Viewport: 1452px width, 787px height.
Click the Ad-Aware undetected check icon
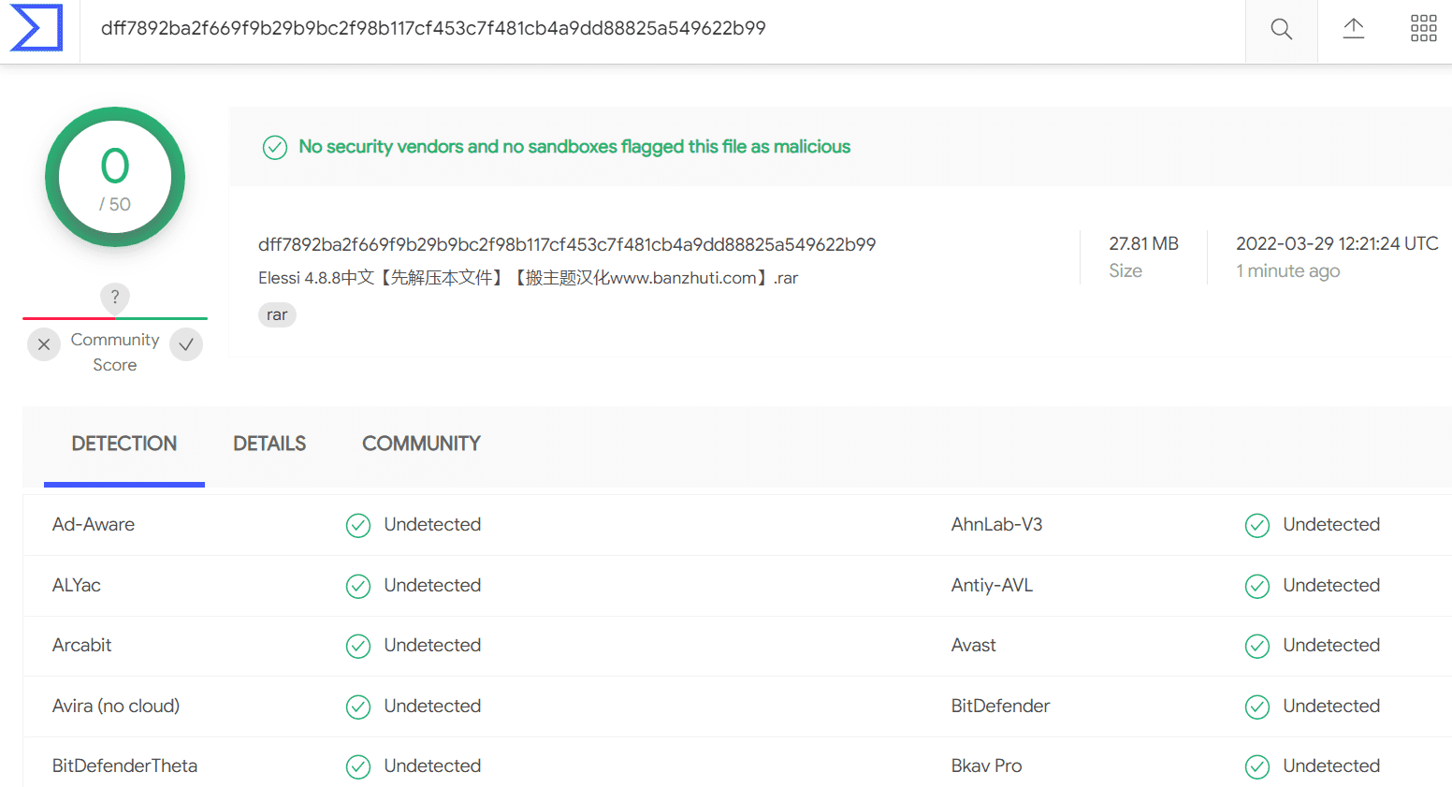358,526
